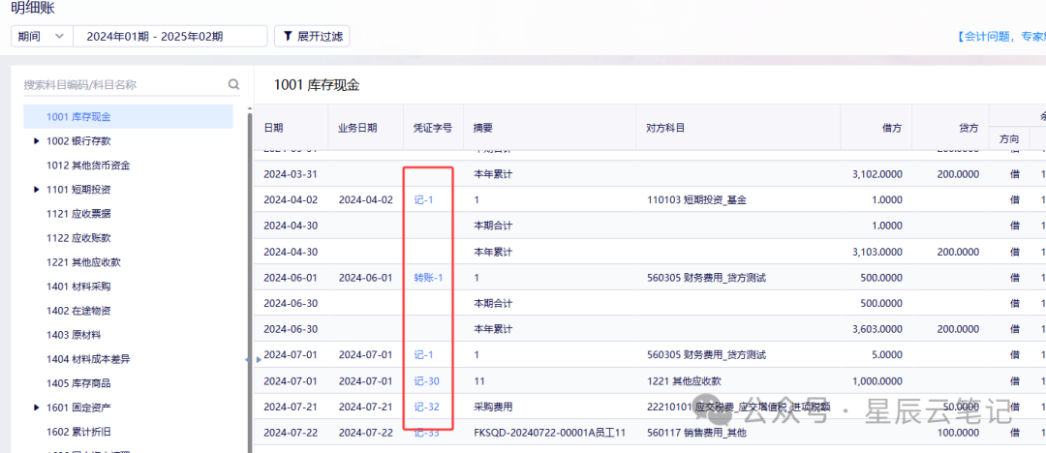Click the 560117 销售费用_其他 cell

coord(696,433)
